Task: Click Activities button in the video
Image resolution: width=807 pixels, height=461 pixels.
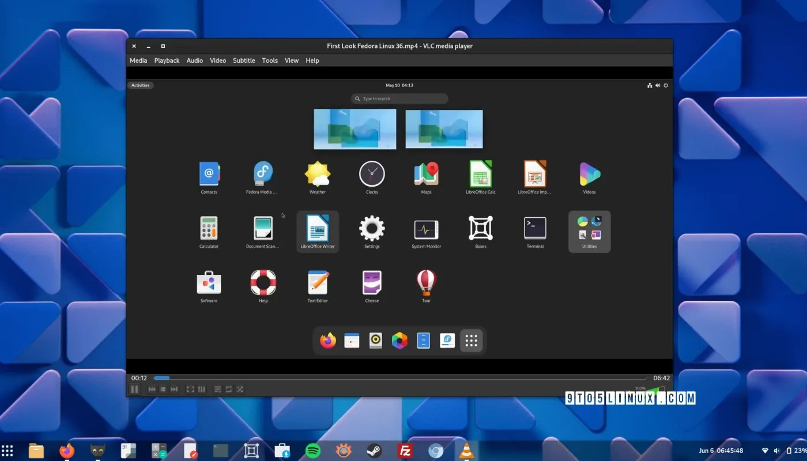Action: point(140,85)
